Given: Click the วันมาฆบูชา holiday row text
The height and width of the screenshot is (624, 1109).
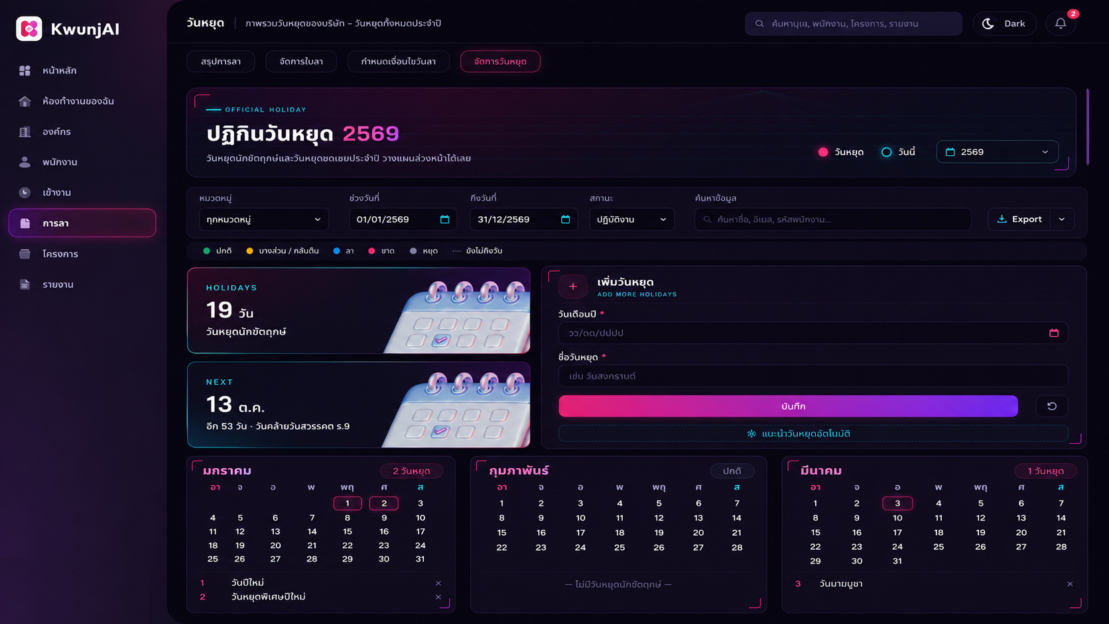Looking at the screenshot, I should (x=841, y=584).
